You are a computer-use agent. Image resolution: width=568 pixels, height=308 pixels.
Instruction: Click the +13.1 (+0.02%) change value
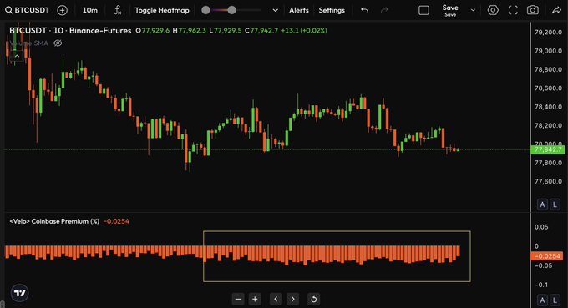[x=304, y=30]
